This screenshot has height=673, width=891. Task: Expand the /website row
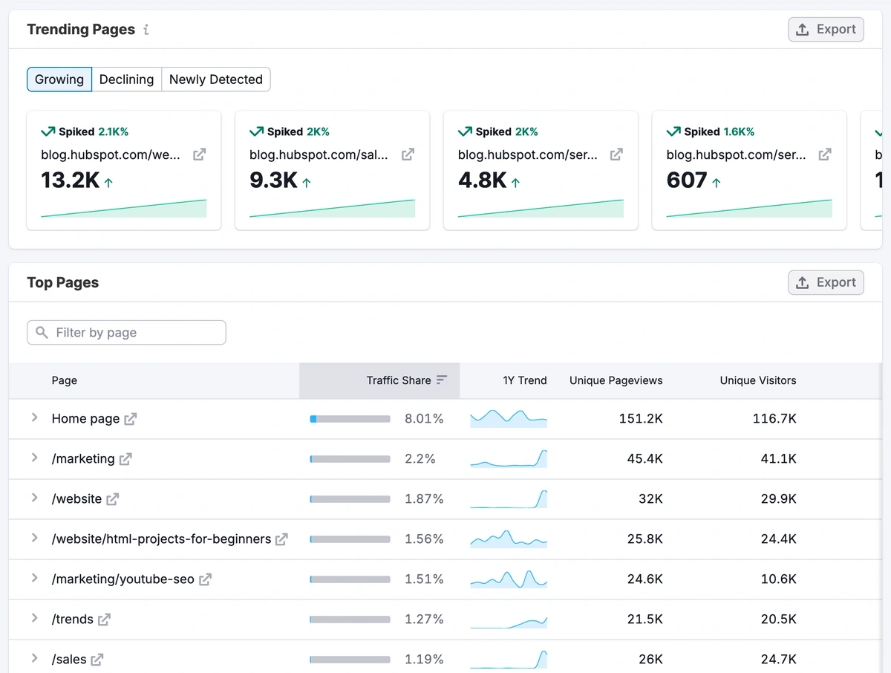click(34, 498)
